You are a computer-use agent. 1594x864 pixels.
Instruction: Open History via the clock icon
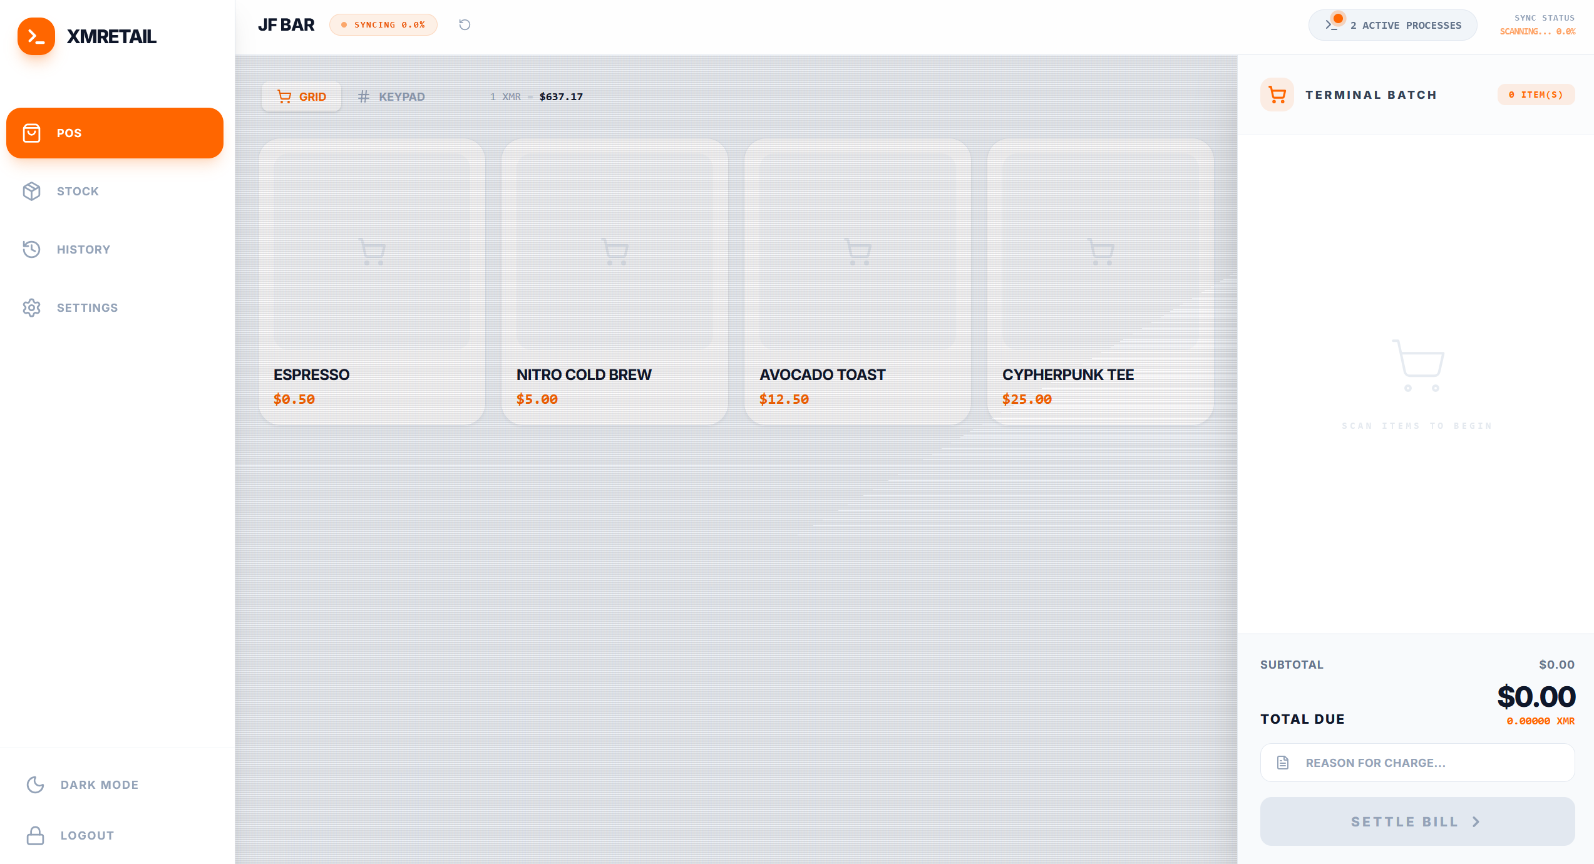pos(31,250)
